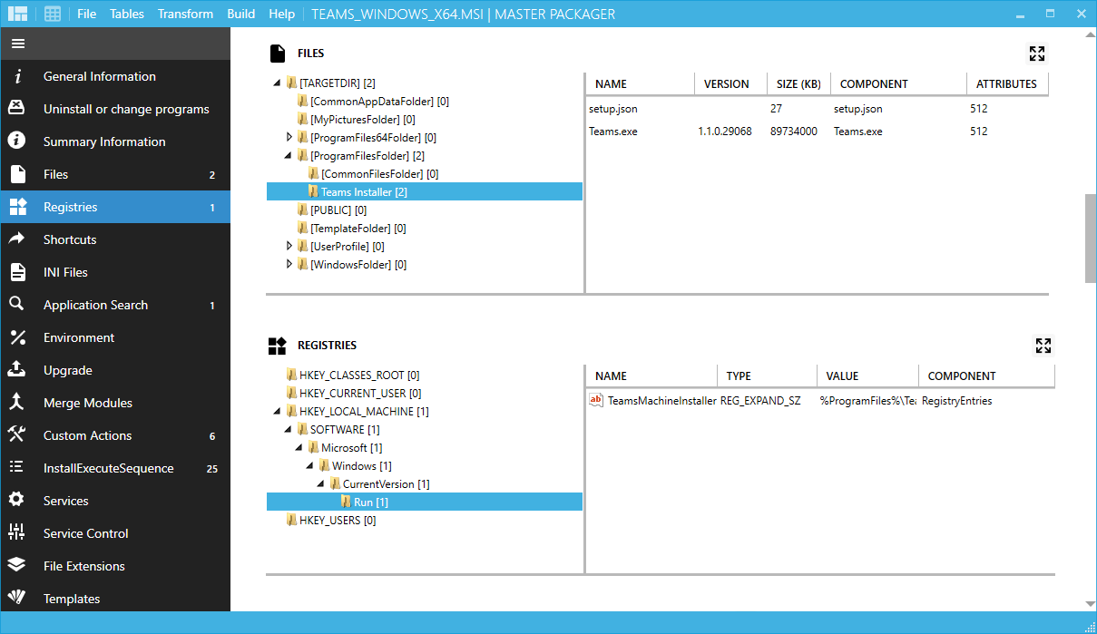
Task: Toggle the hamburger sidebar menu
Action: pos(18,44)
